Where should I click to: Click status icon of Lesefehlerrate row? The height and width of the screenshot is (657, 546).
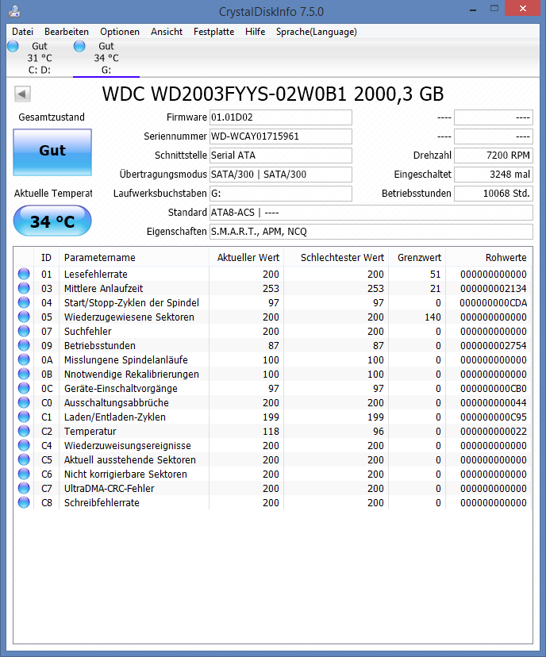tap(24, 274)
